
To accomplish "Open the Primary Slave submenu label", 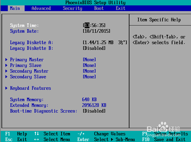I will 26,65.
